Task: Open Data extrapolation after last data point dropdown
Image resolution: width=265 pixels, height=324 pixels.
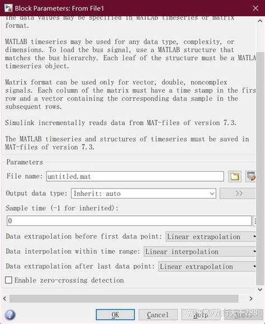Action: [x=207, y=267]
